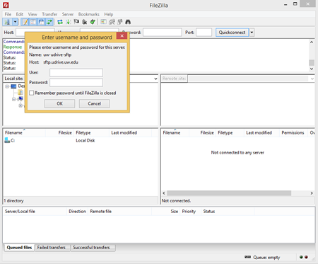This screenshot has height=264, width=318.
Task: Collapse the computer node in local tree
Action: click(13, 99)
